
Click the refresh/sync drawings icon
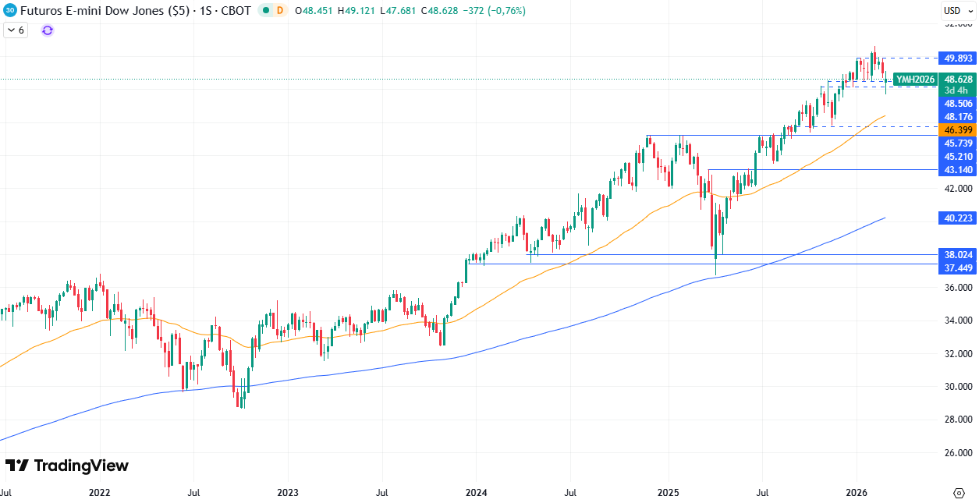coord(47,30)
